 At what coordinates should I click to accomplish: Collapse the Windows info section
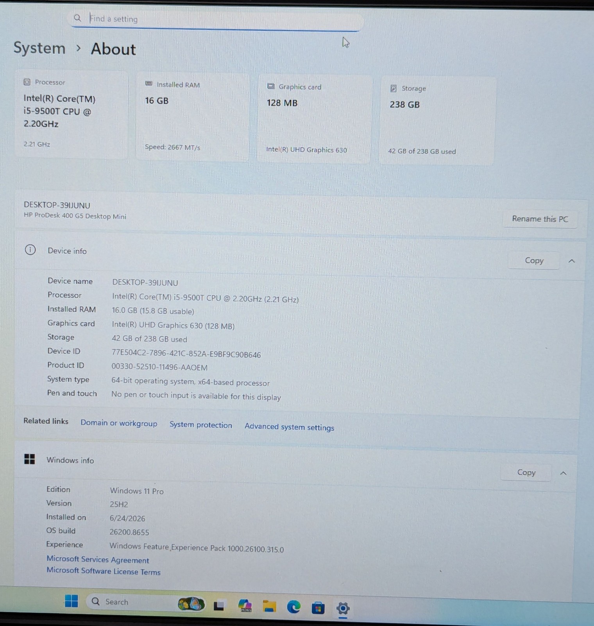coord(563,473)
